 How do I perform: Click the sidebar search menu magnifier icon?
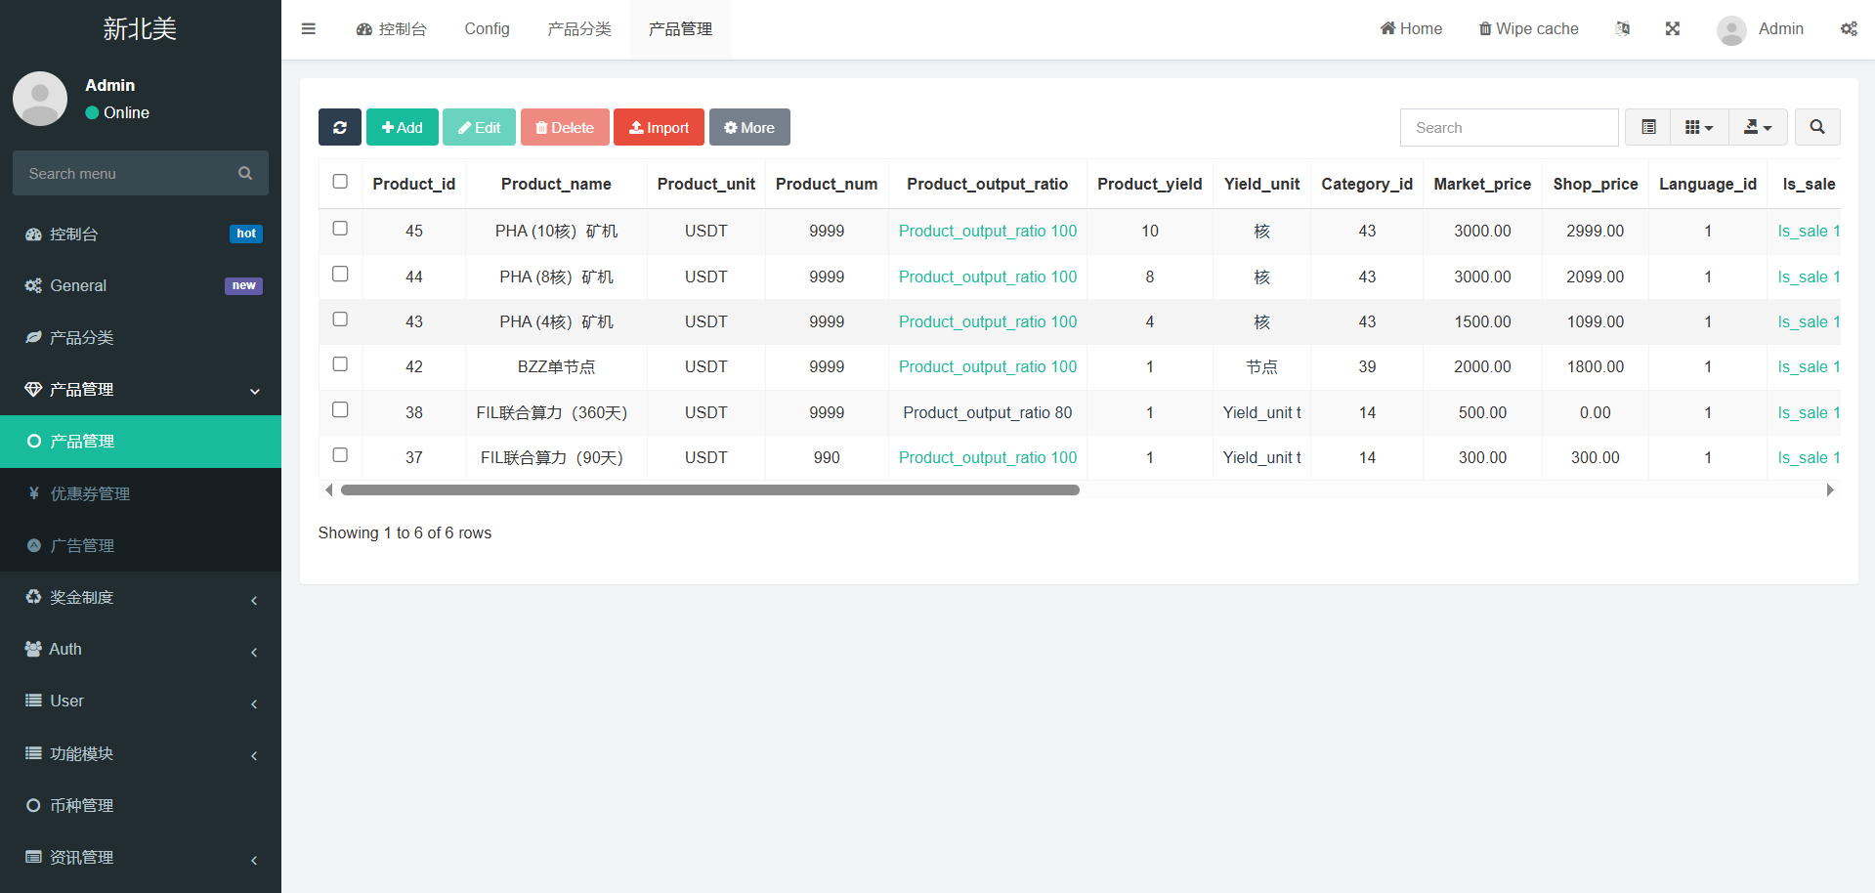coord(245,173)
